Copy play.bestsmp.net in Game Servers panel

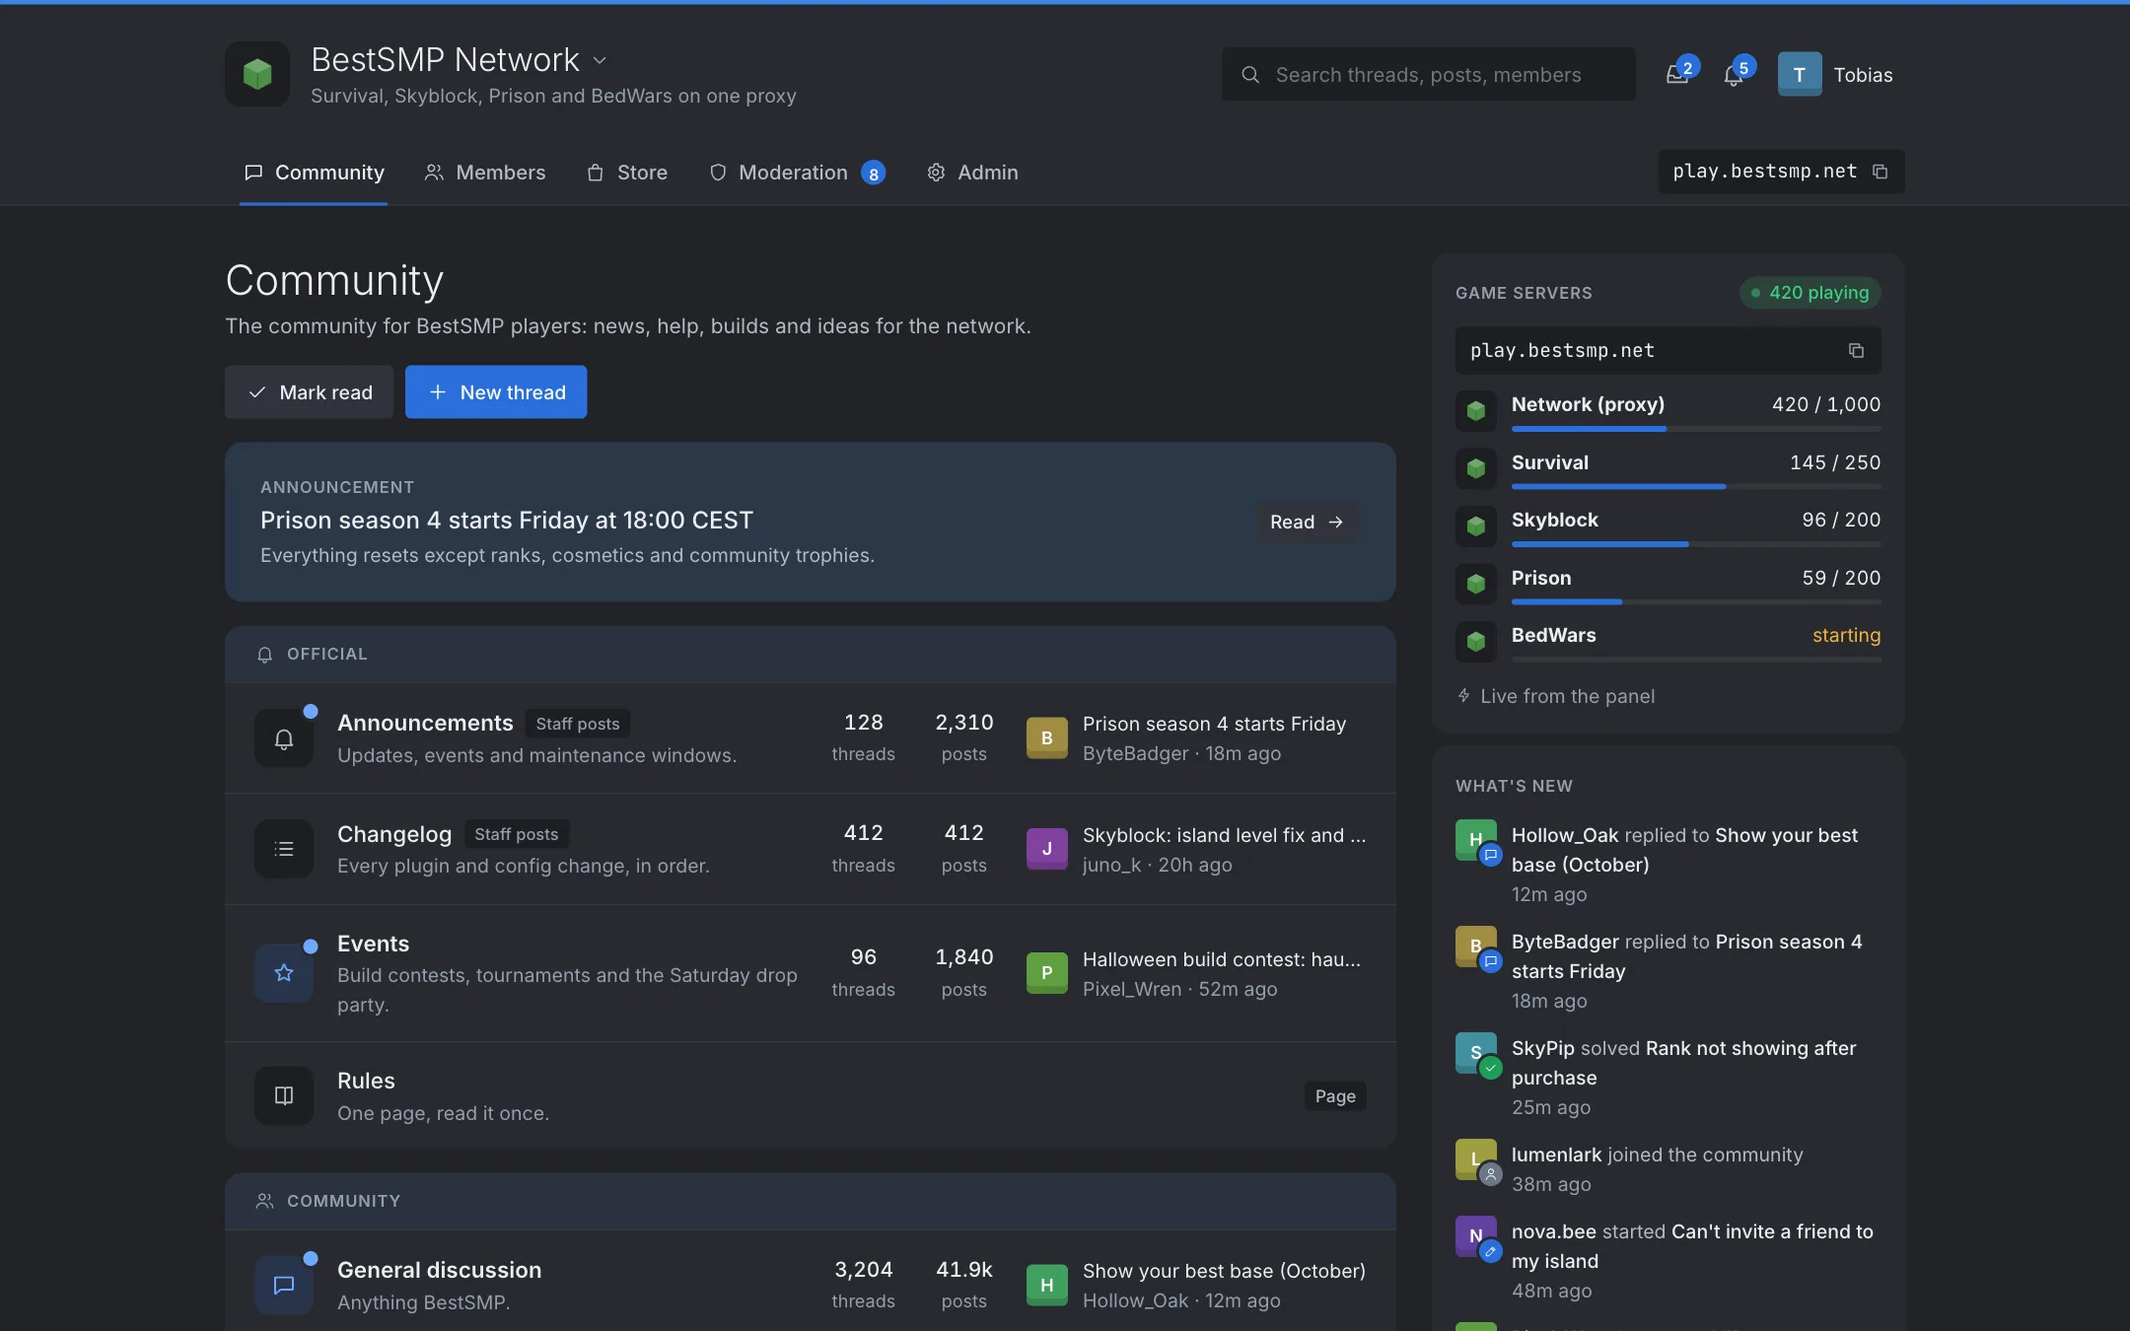click(x=1856, y=351)
